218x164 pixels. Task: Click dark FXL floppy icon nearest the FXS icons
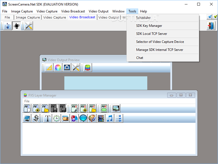tap(63, 108)
